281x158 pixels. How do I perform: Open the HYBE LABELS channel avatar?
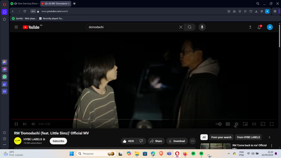pyautogui.click(x=17, y=141)
